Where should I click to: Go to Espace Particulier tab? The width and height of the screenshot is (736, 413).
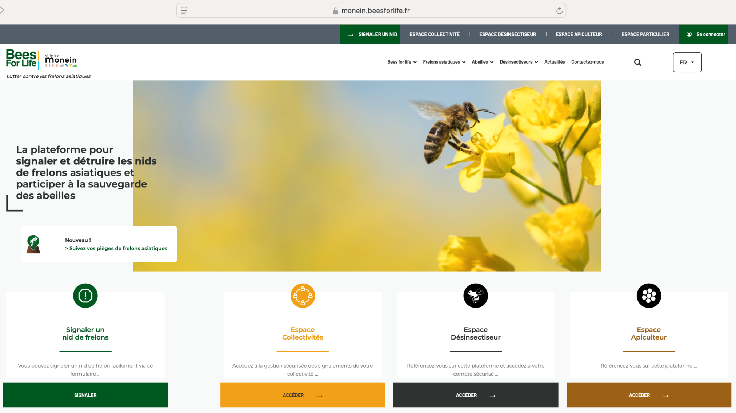[x=645, y=34]
